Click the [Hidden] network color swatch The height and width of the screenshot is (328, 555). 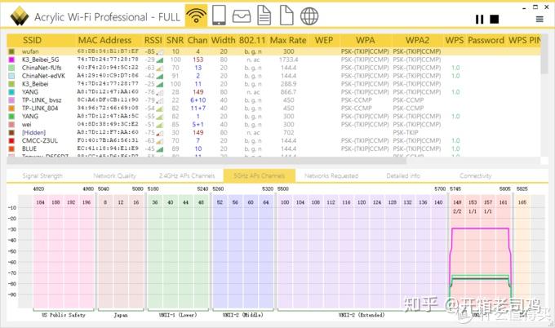coord(11,133)
